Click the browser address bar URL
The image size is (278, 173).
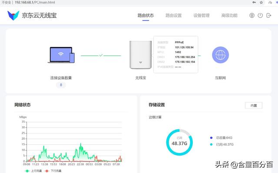point(35,2)
